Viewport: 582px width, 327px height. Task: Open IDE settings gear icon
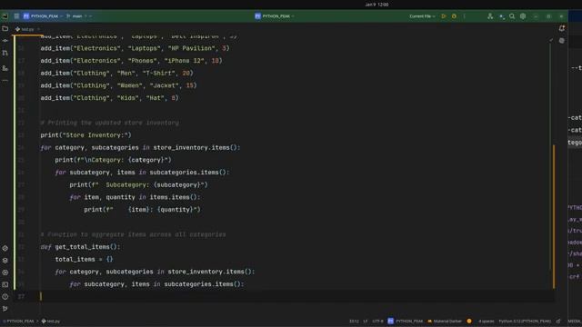[523, 16]
